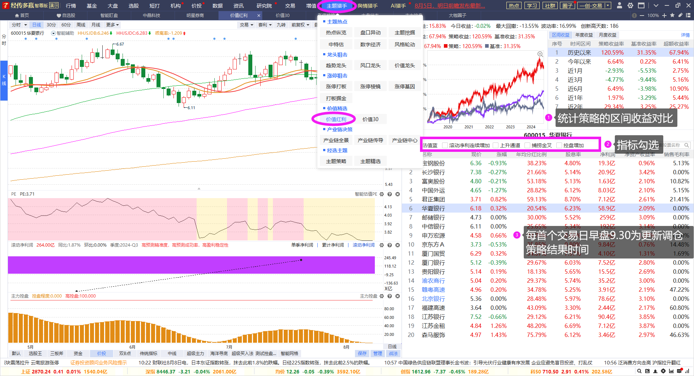Image resolution: width=694 pixels, height=376 pixels.
Task: Expand the 更多 periods dropdown
Action: 112,25
